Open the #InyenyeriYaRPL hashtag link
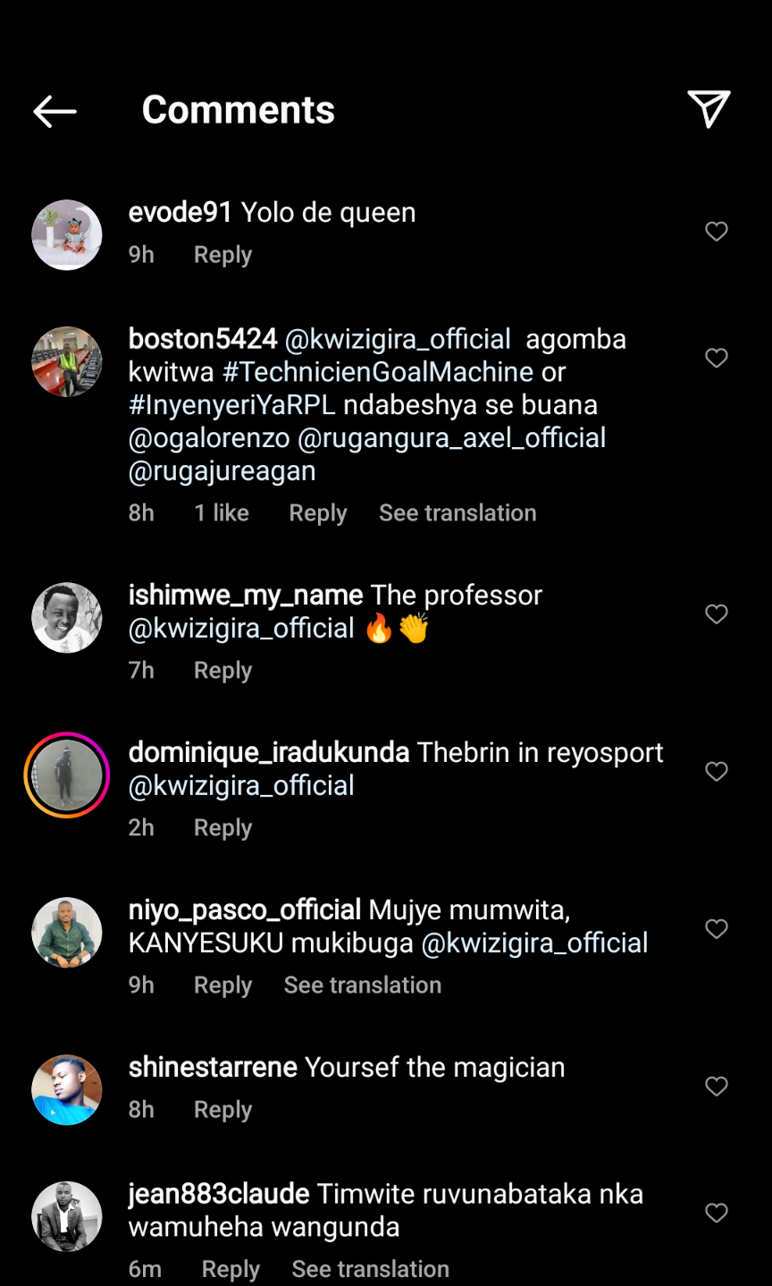The height and width of the screenshot is (1286, 772). [x=232, y=405]
